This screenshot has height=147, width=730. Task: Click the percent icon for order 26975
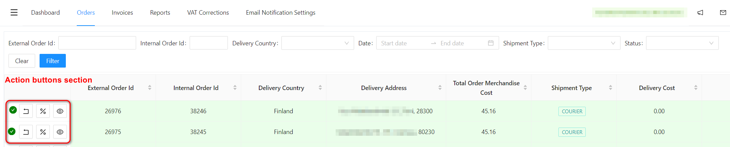pyautogui.click(x=43, y=132)
